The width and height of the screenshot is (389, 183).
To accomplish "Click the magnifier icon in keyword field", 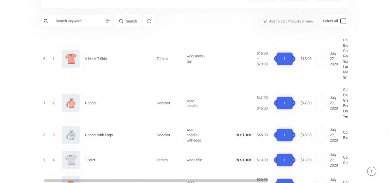I will tap(46, 21).
